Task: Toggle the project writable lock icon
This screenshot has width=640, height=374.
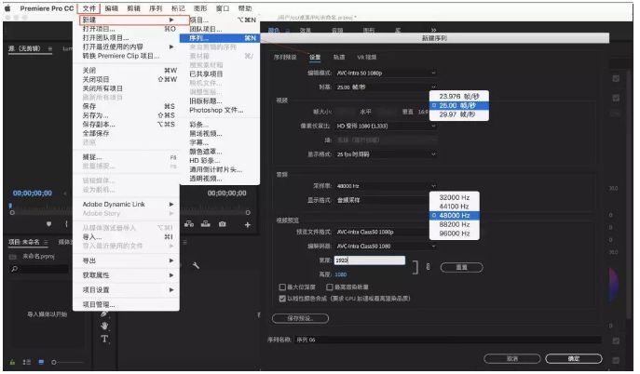Action: 12,362
